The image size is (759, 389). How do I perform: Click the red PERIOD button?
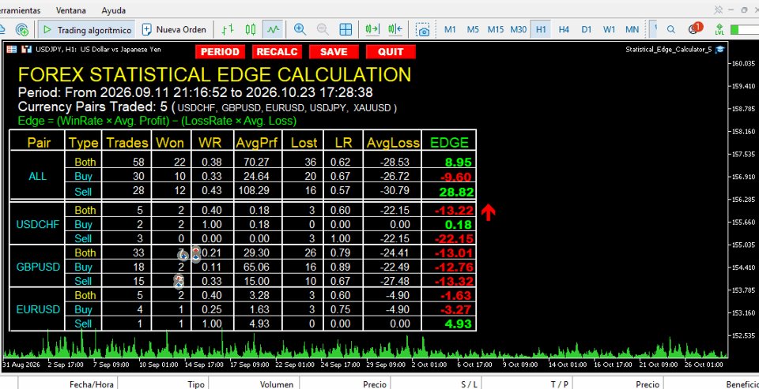click(x=221, y=52)
